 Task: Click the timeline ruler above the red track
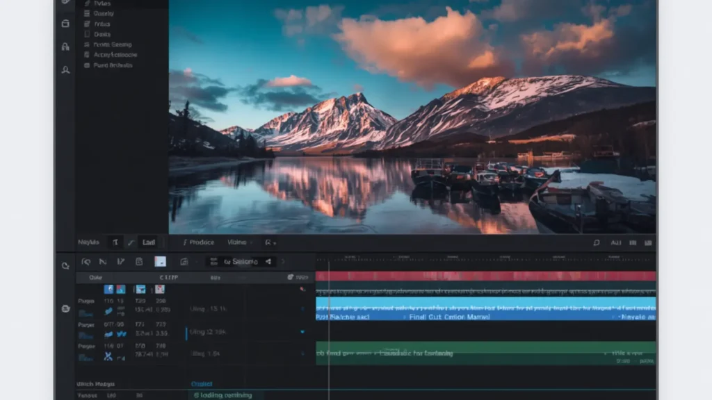click(x=486, y=258)
